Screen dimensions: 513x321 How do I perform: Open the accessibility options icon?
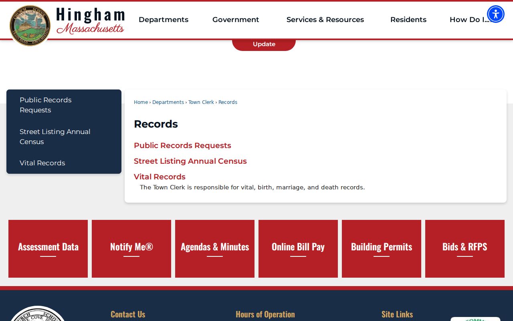click(x=496, y=14)
